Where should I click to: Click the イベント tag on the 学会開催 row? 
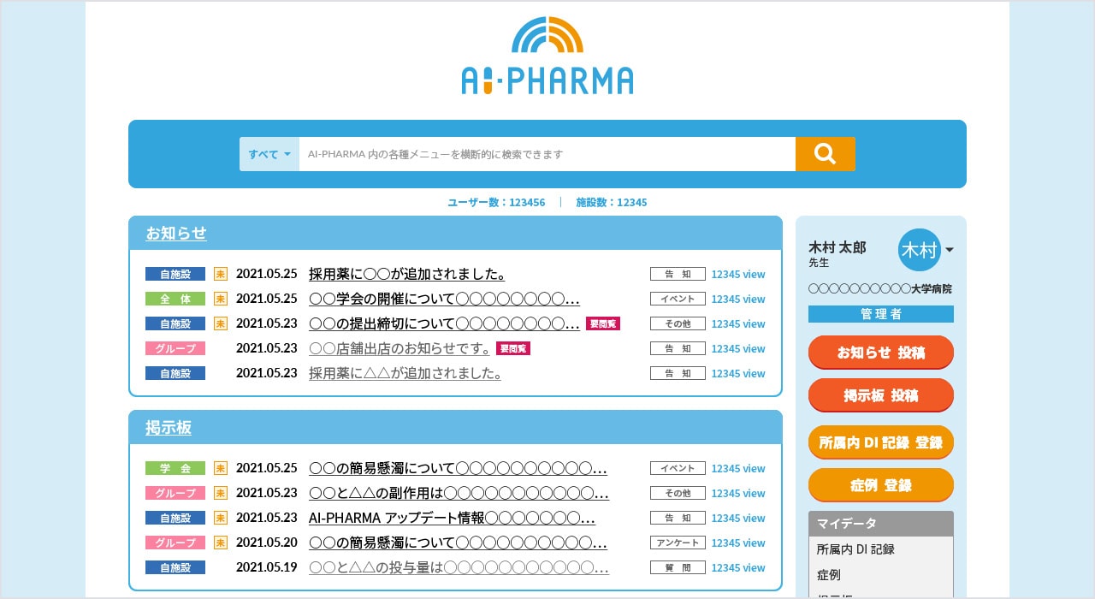pyautogui.click(x=678, y=299)
